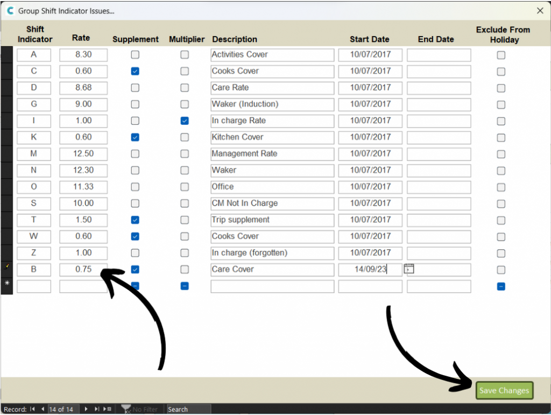
Task: Click the End Date column header
Action: pos(436,39)
